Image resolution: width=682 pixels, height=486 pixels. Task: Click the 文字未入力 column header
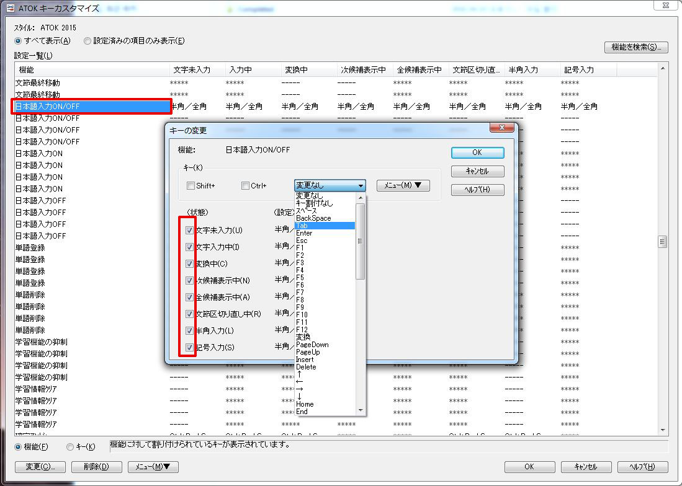(x=197, y=70)
